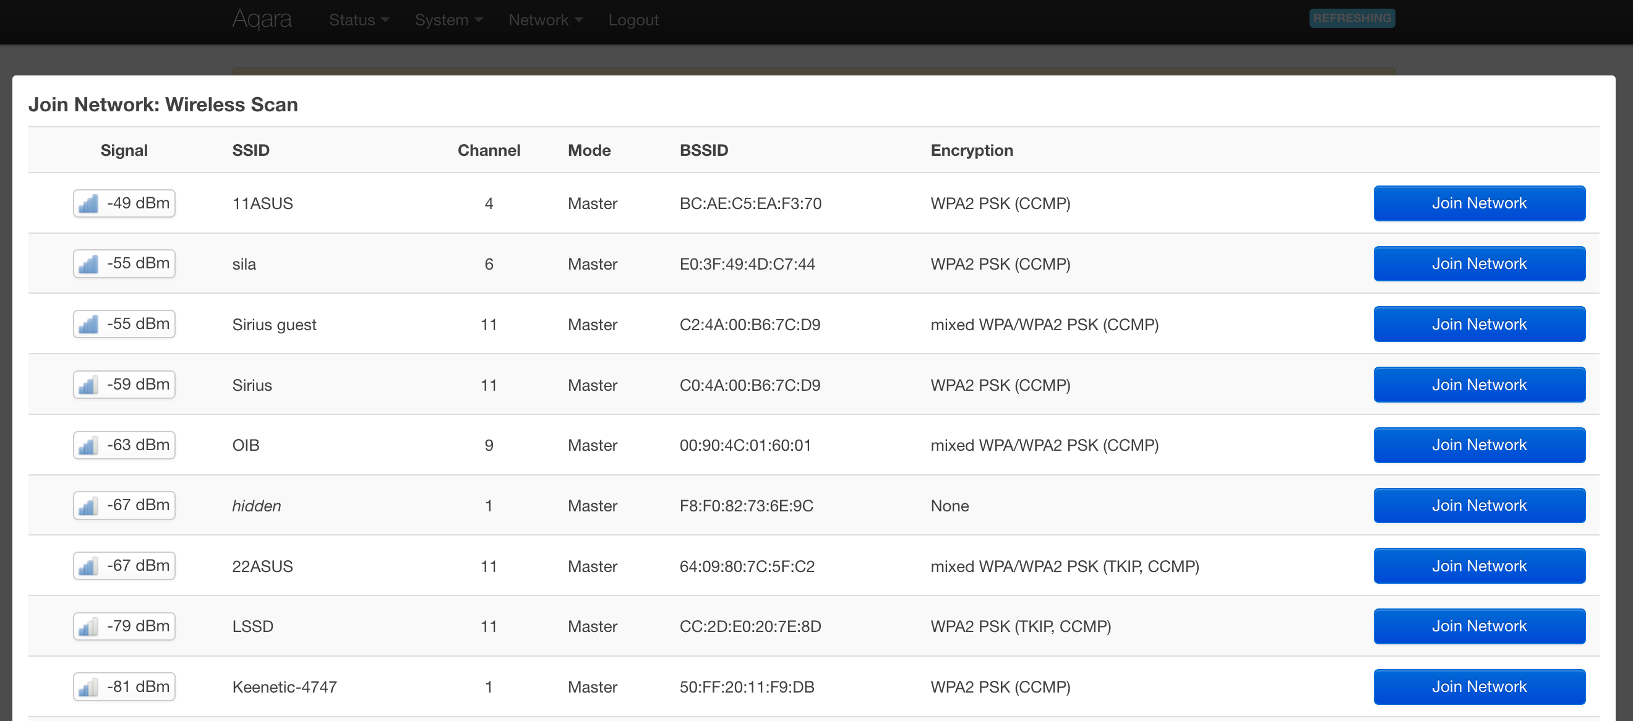Click the -79 dBm signal icon for LSSD
This screenshot has width=1633, height=721.
pos(88,626)
